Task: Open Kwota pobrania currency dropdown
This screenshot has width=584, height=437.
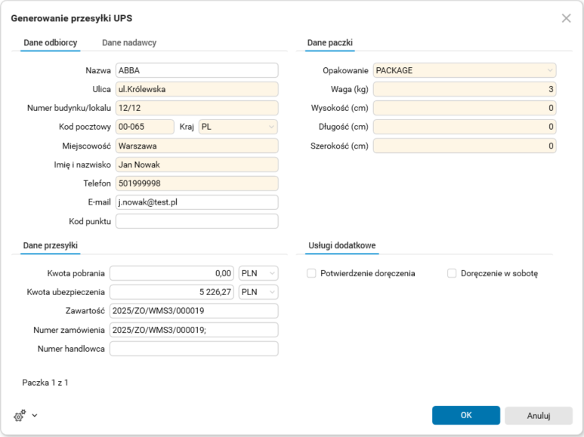Action: [x=258, y=273]
